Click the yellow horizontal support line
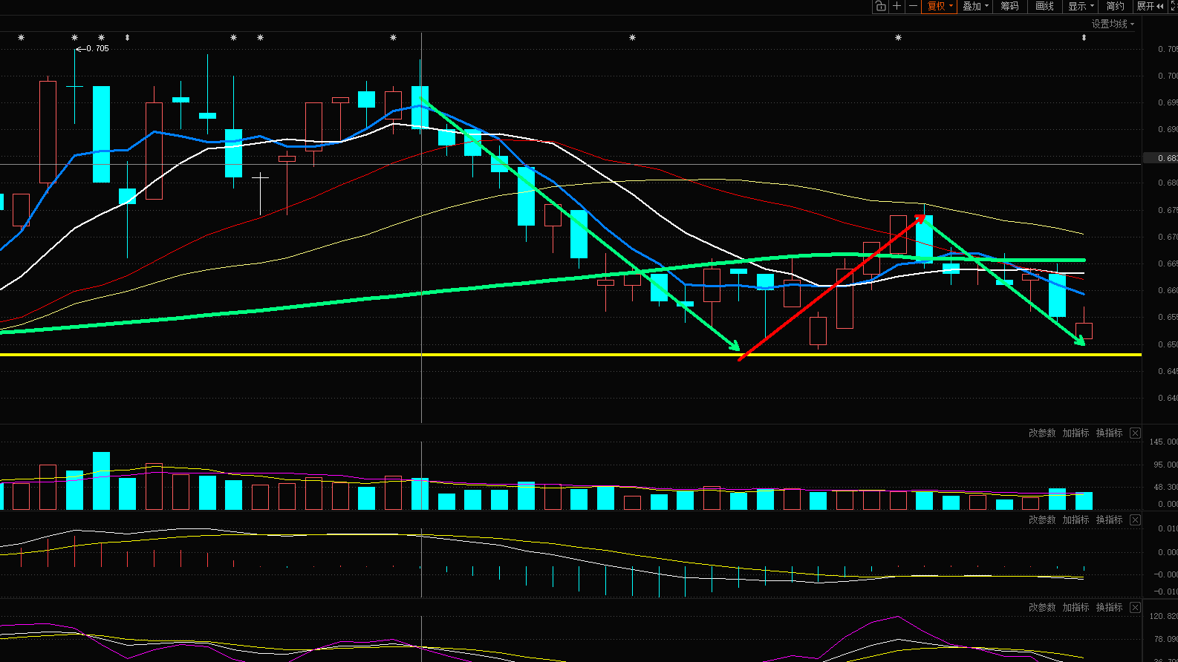Viewport: 1178px width, 662px height. tap(570, 355)
